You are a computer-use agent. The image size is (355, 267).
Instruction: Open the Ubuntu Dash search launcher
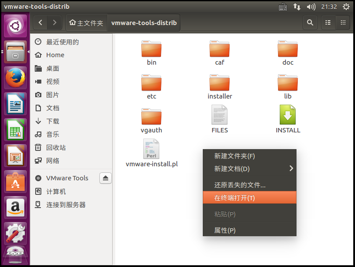coord(15,26)
